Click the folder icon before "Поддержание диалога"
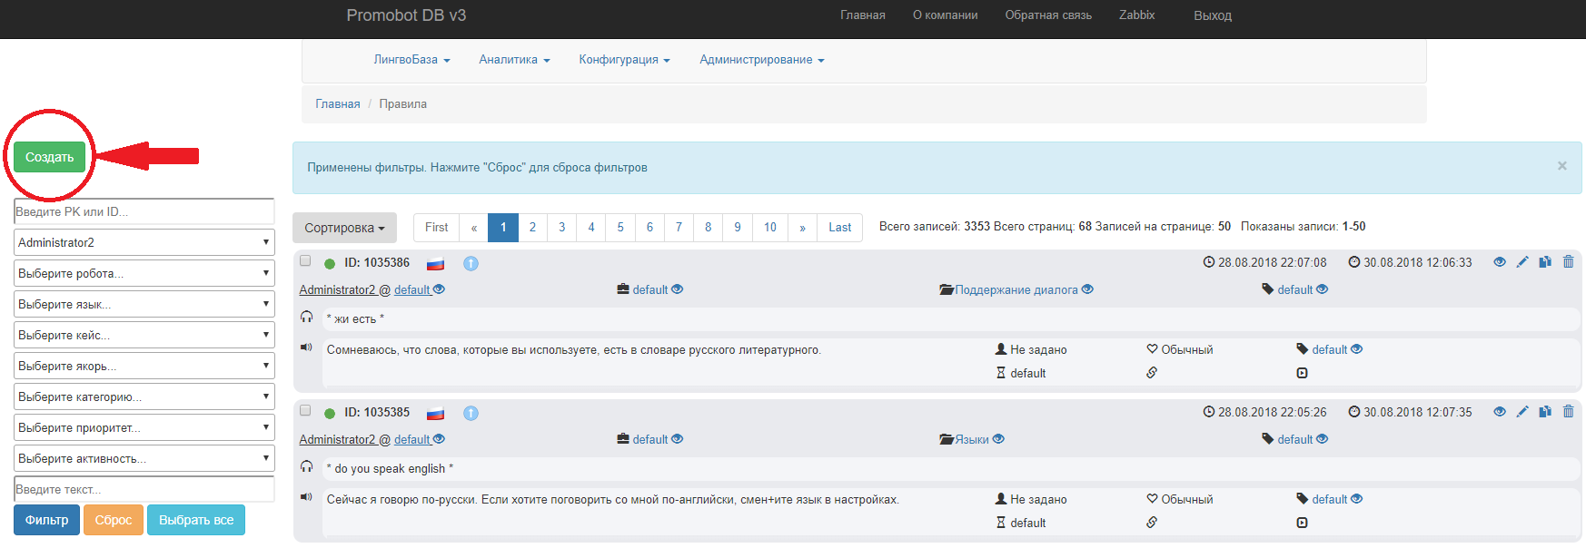The height and width of the screenshot is (548, 1586). click(x=947, y=289)
